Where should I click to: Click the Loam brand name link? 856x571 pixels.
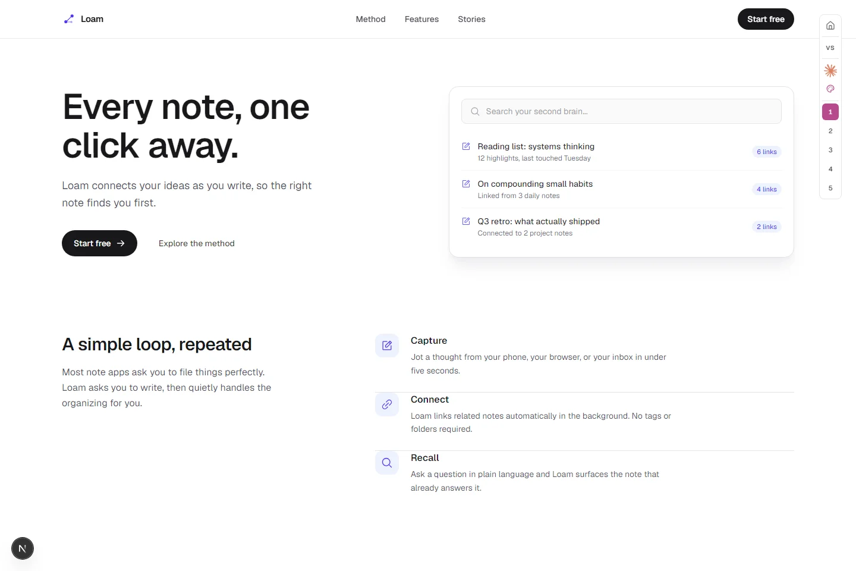[x=92, y=19]
